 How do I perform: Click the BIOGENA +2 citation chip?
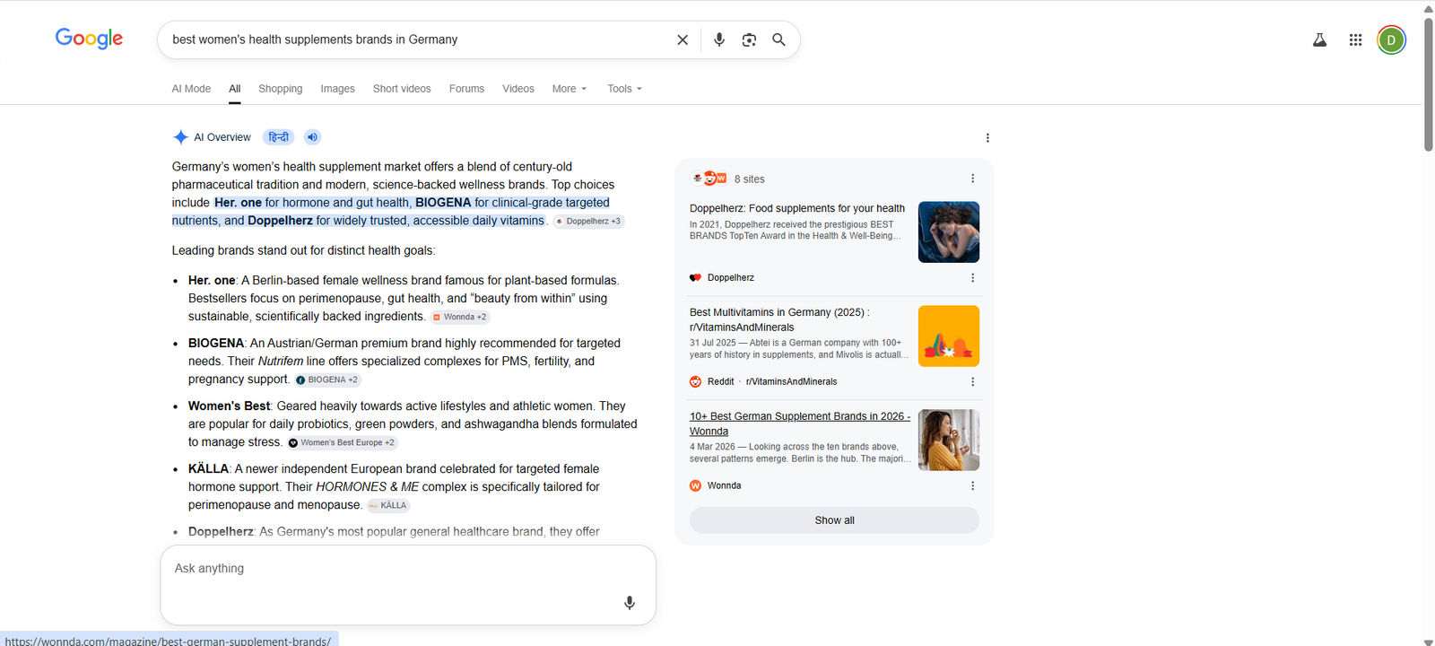[327, 380]
